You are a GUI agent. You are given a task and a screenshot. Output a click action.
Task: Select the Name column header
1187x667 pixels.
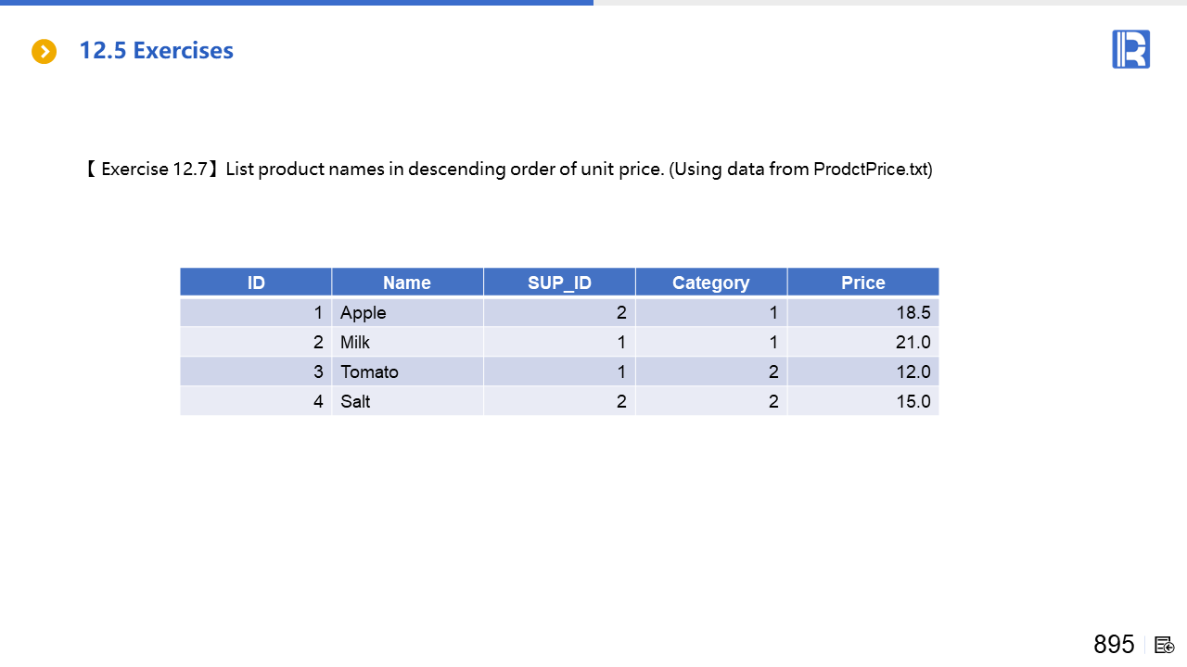(407, 283)
